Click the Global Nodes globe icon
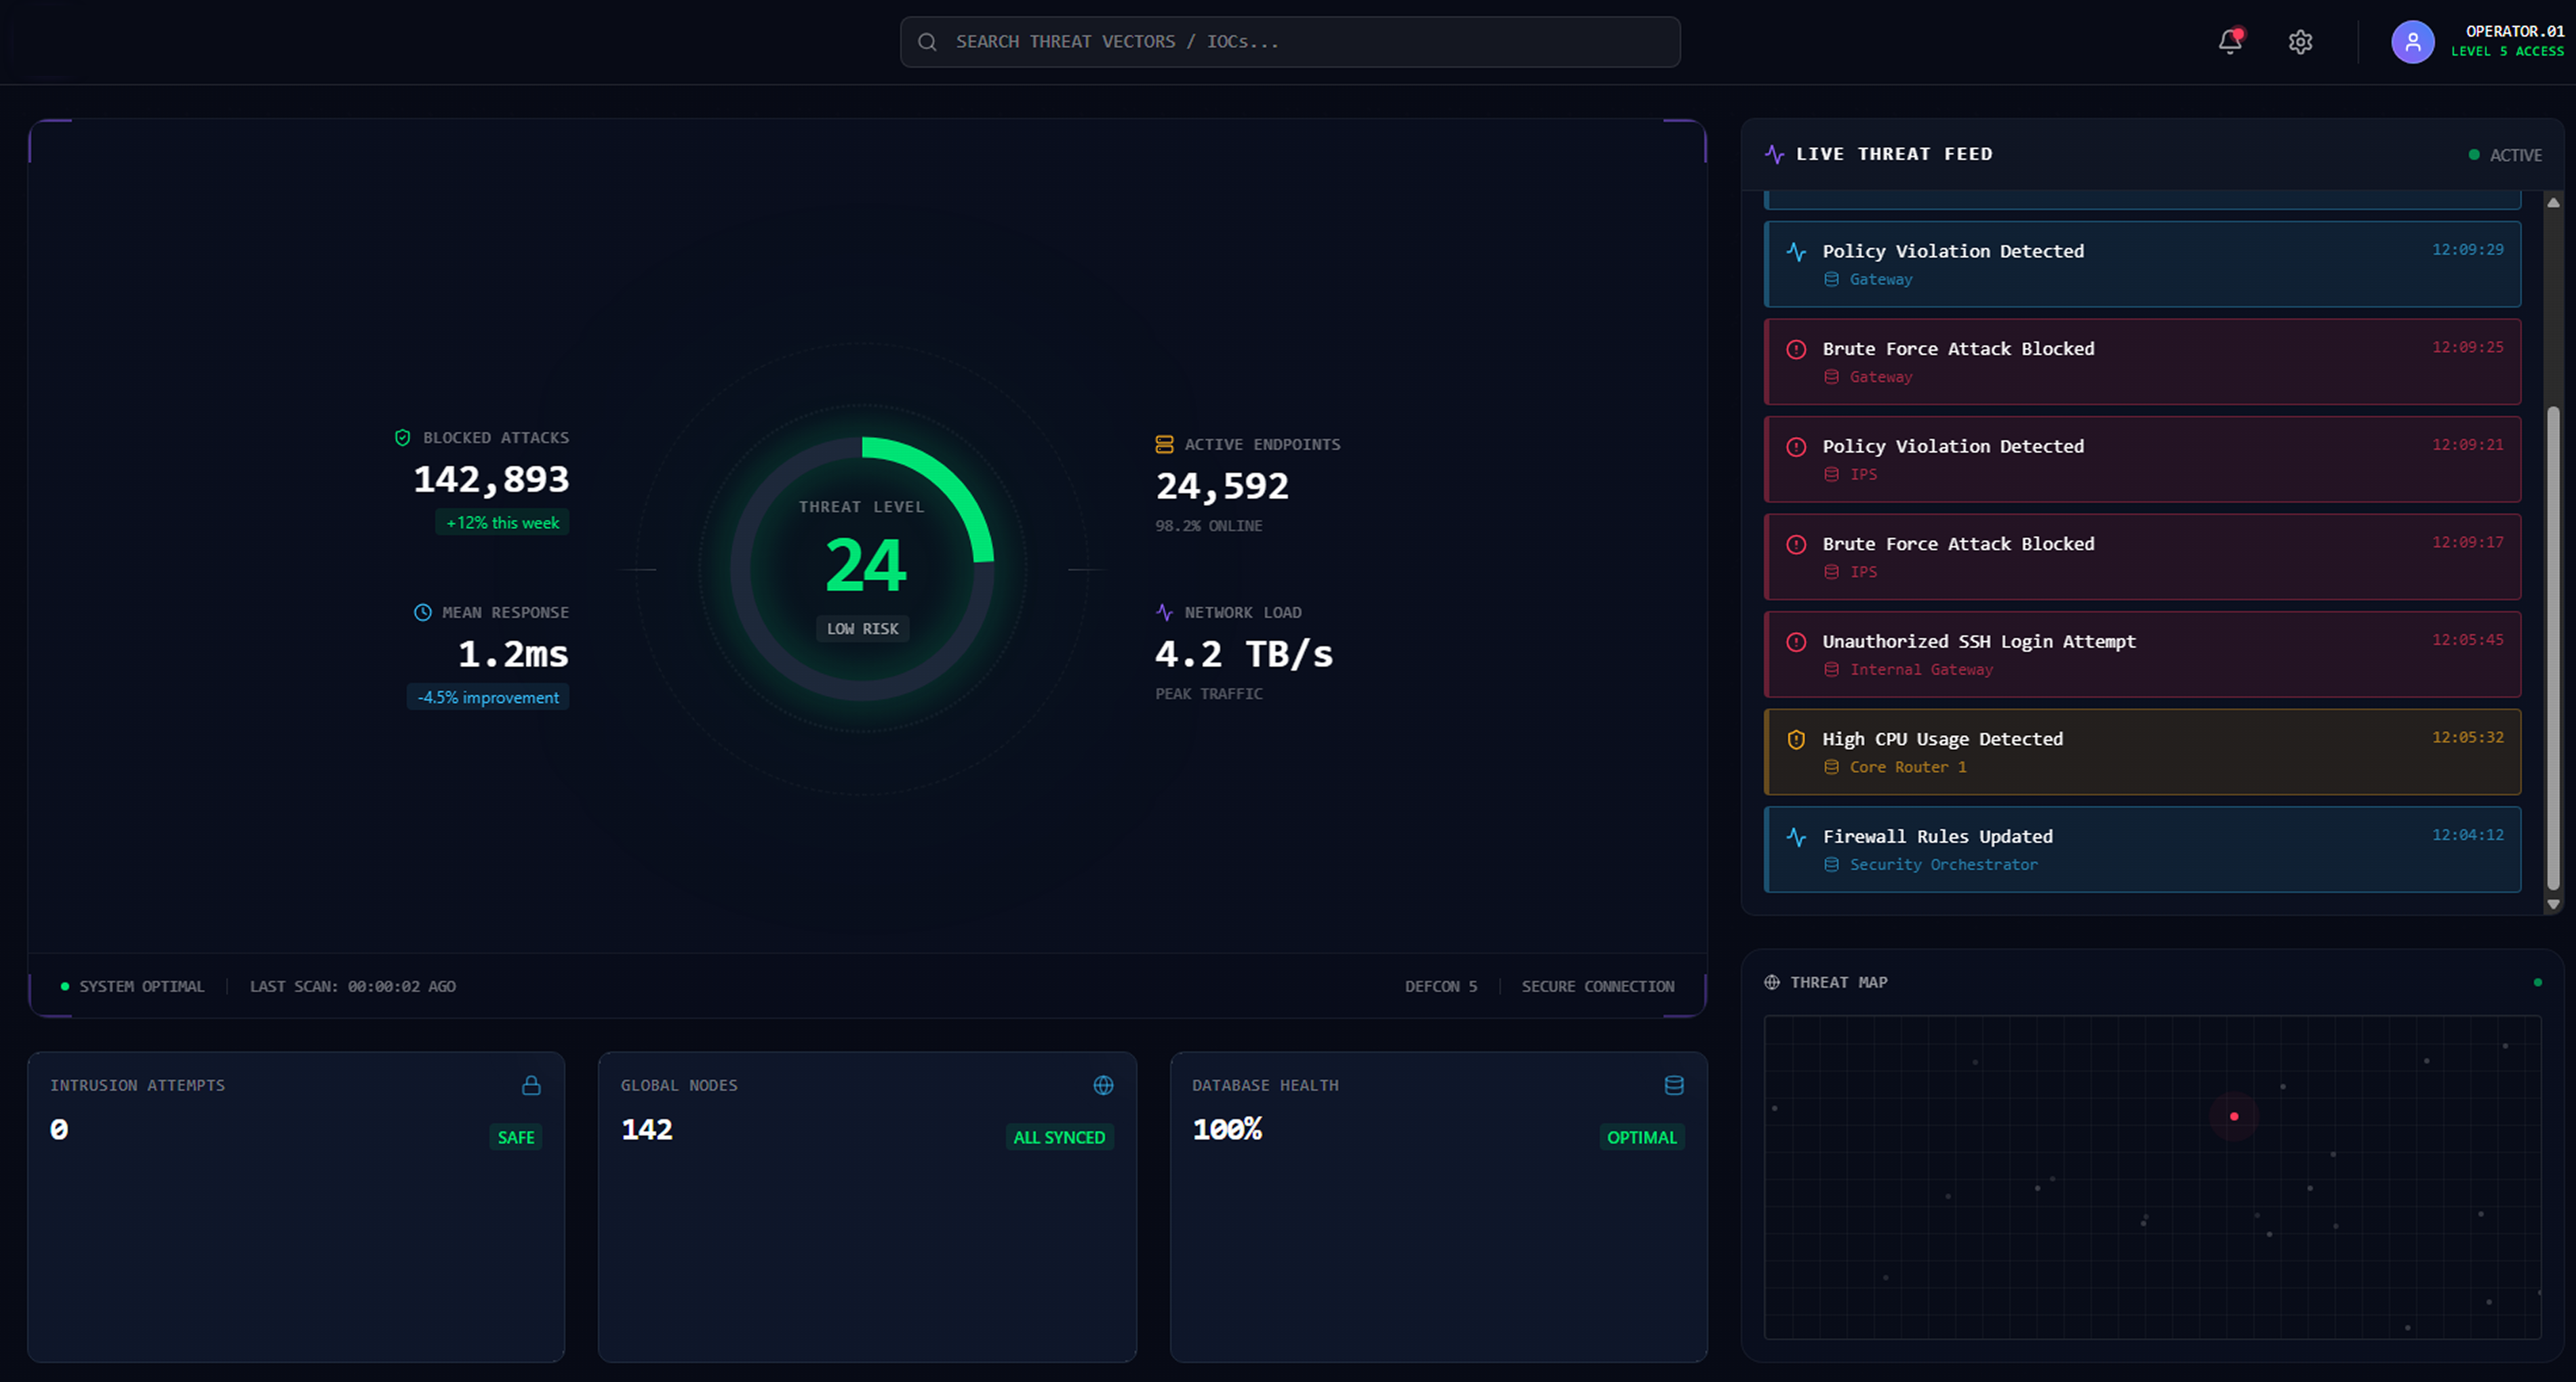 click(1102, 1085)
